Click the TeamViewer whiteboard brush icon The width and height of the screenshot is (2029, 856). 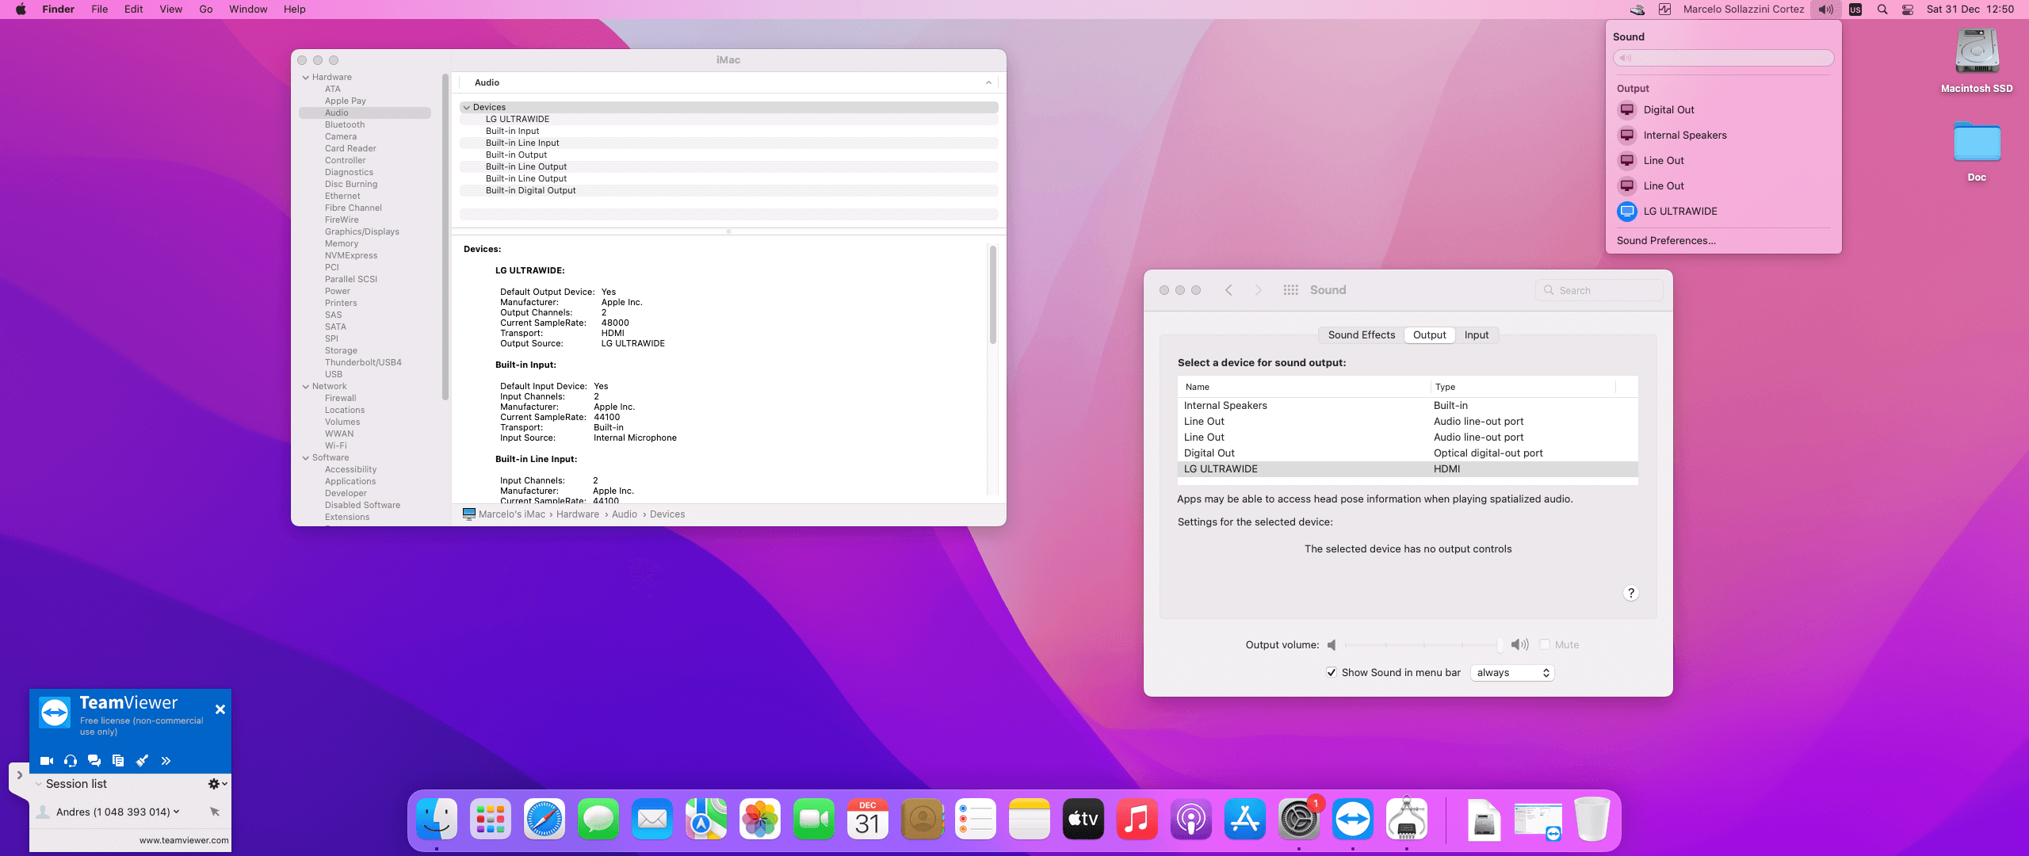(142, 761)
